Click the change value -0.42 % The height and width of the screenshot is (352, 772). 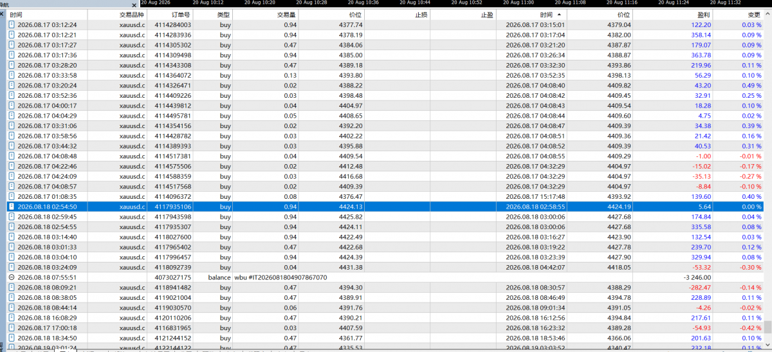[750, 328]
